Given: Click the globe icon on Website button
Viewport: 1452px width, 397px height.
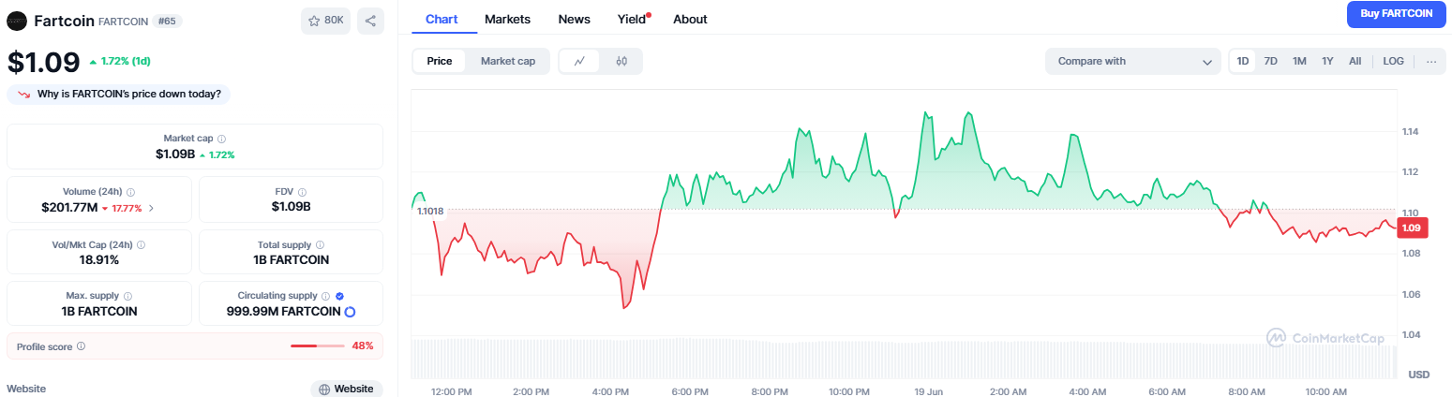Looking at the screenshot, I should [x=323, y=389].
